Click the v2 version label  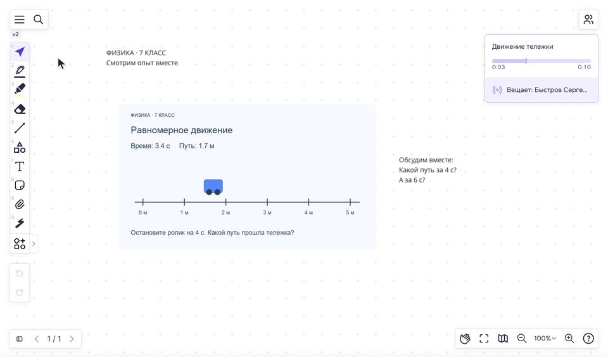(15, 34)
